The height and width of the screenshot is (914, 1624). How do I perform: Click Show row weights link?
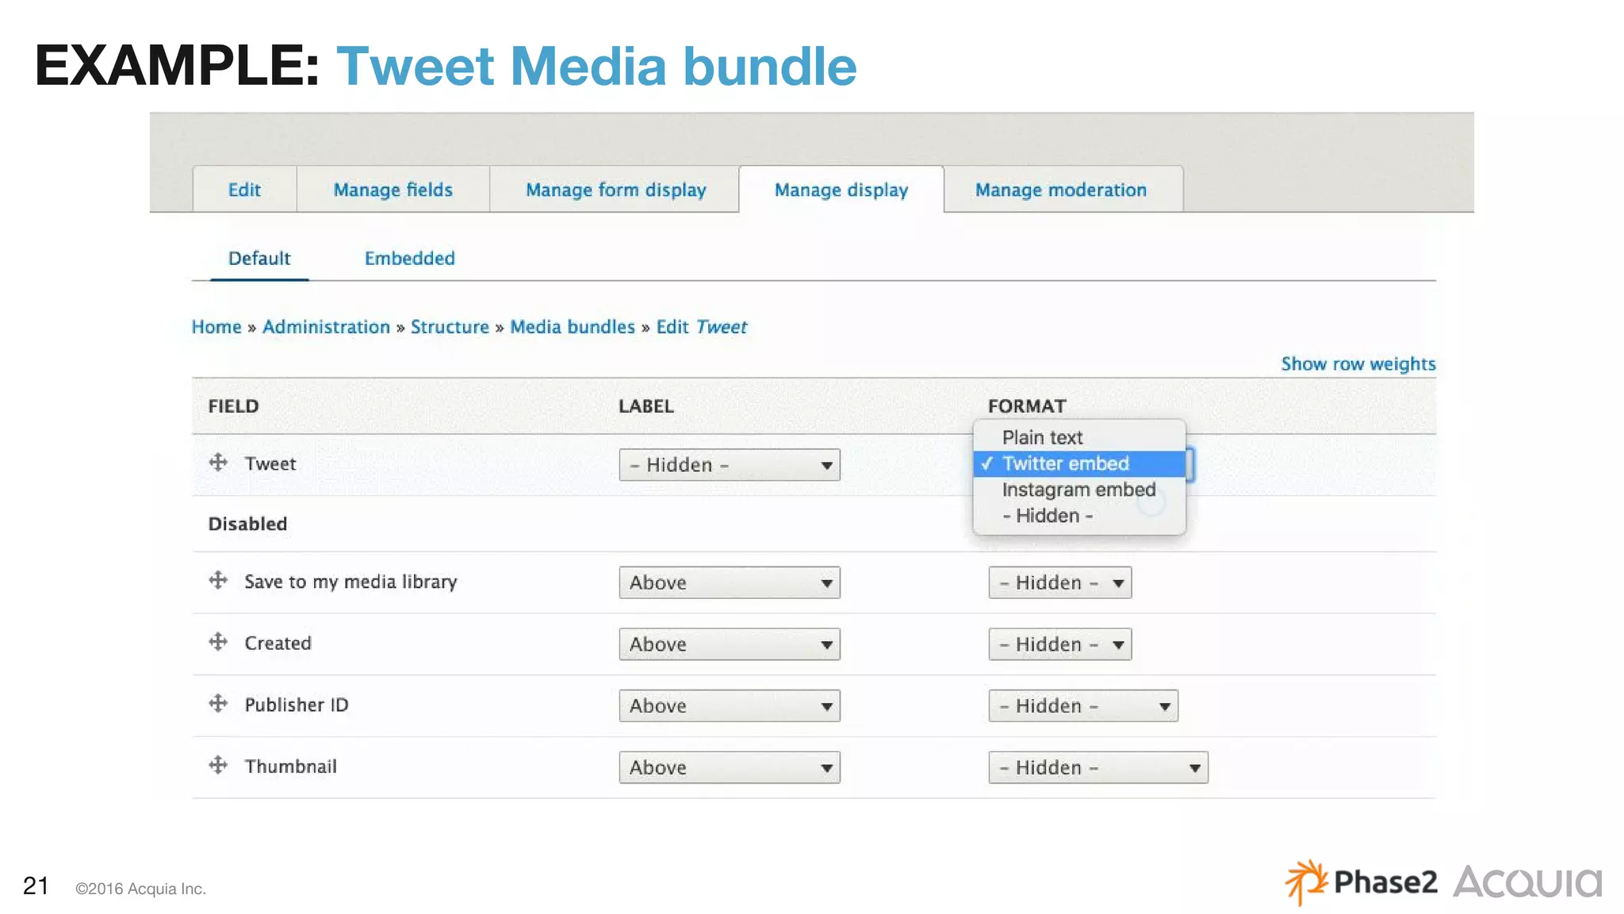[1358, 364]
